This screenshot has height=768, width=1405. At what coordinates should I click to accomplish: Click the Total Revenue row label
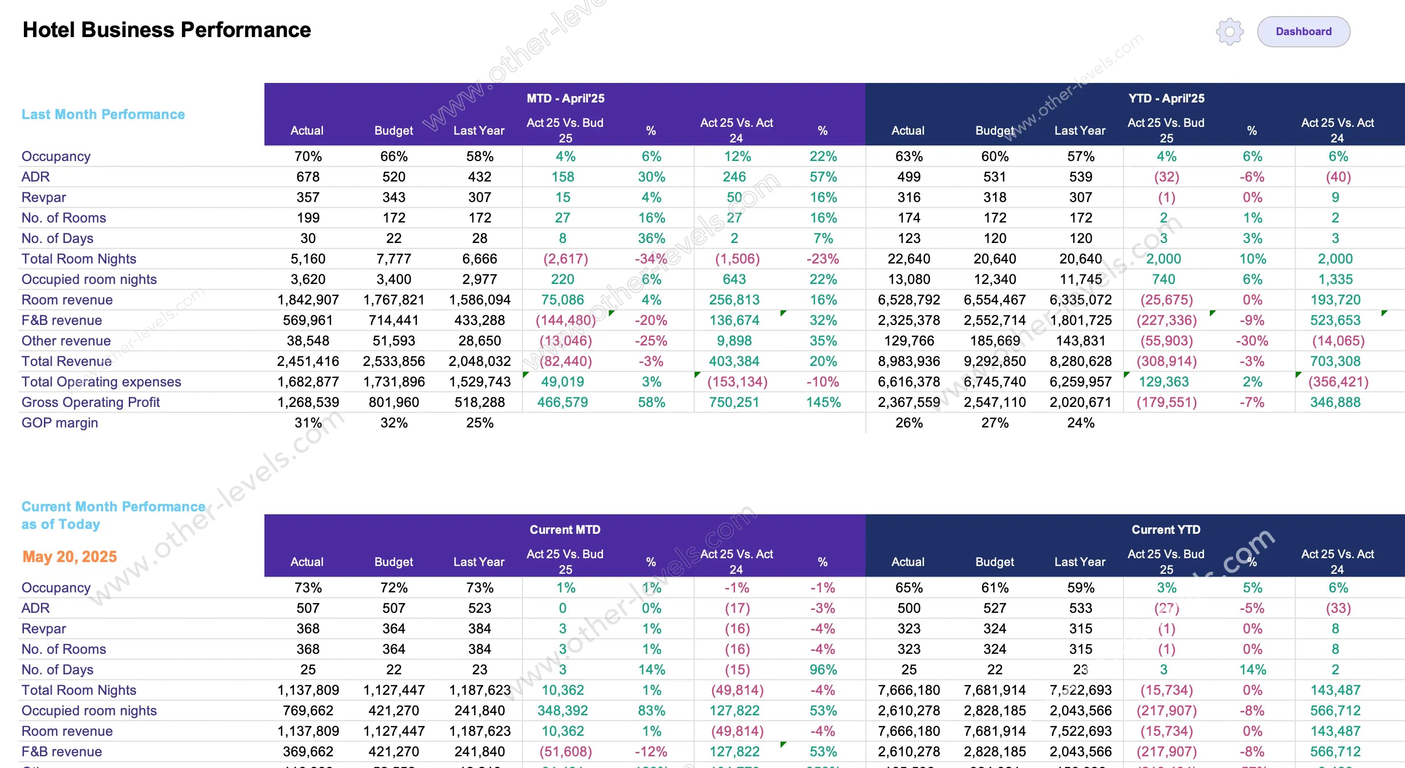(66, 362)
